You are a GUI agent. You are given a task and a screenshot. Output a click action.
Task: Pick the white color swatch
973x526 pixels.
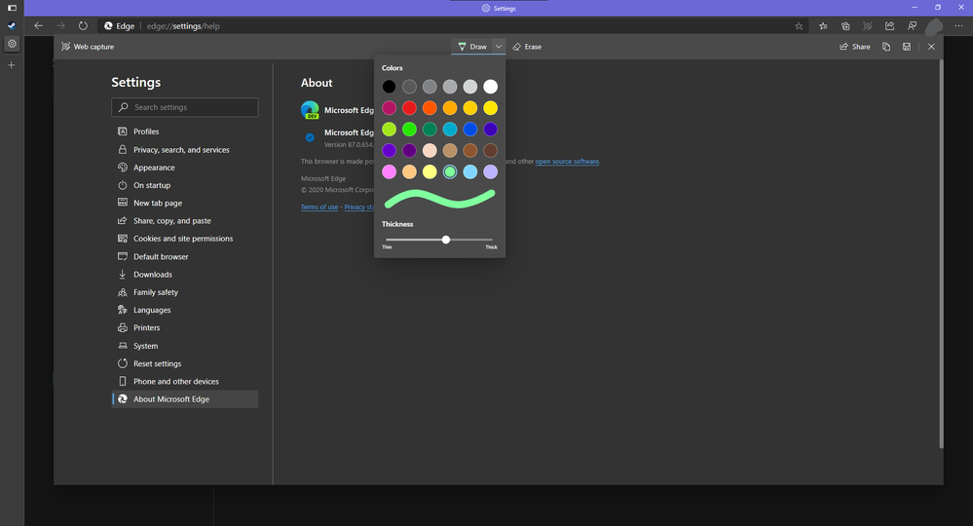(490, 87)
